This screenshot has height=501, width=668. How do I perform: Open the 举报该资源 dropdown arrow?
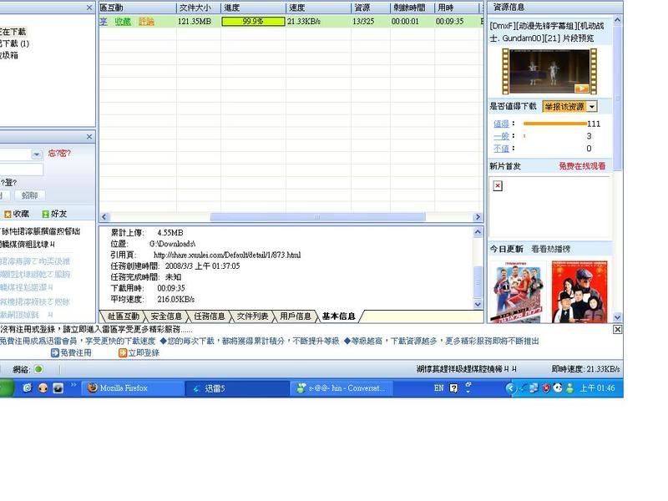click(x=592, y=107)
